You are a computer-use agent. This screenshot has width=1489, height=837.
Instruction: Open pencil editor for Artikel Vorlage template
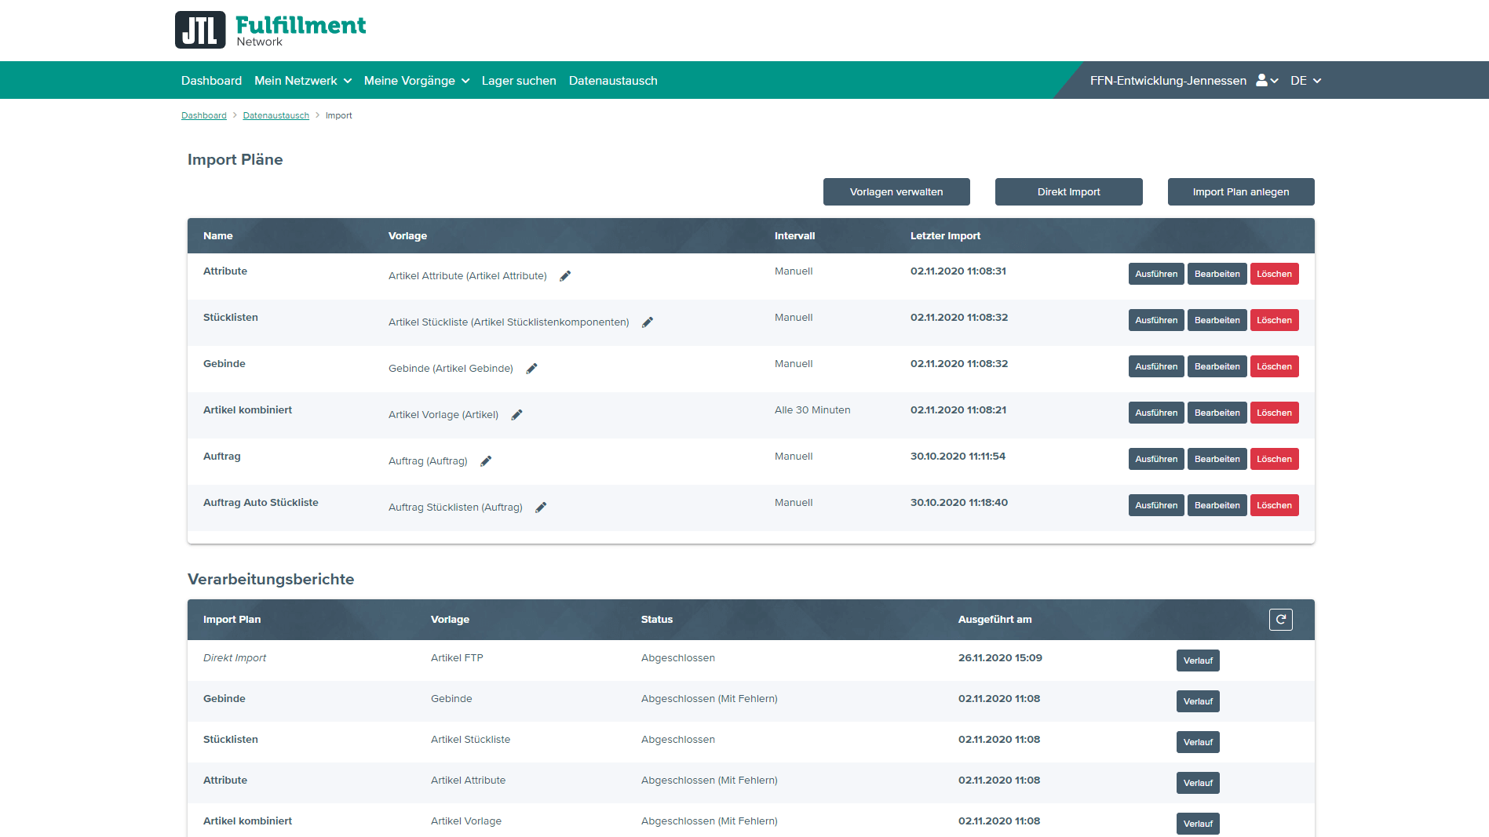click(x=516, y=415)
